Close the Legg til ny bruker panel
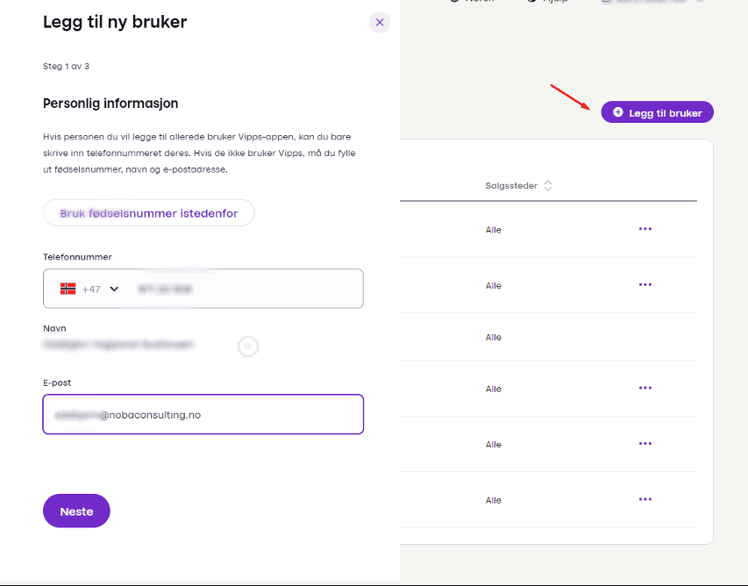The height and width of the screenshot is (586, 748). pyautogui.click(x=379, y=23)
